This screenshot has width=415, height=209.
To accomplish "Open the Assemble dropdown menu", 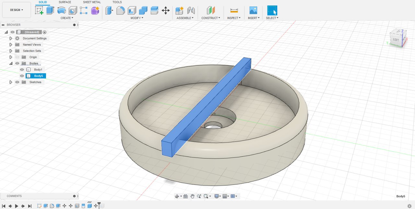I will coord(185,18).
